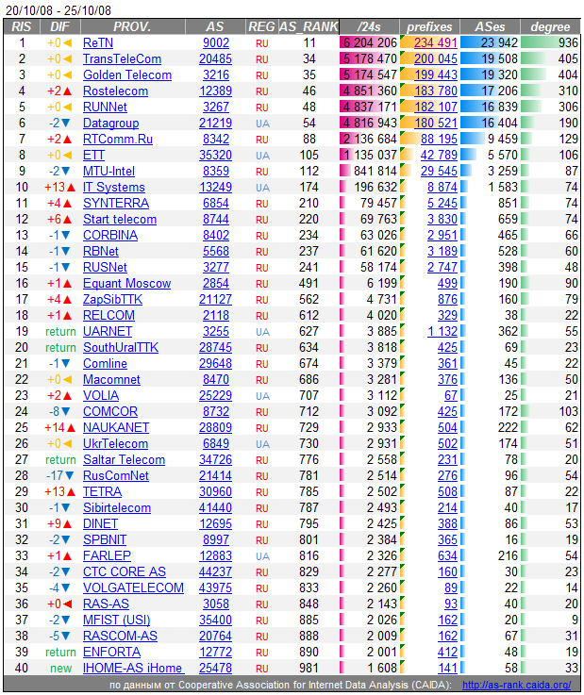
Task: Open the Rostelecom provider link
Action: coord(115,91)
